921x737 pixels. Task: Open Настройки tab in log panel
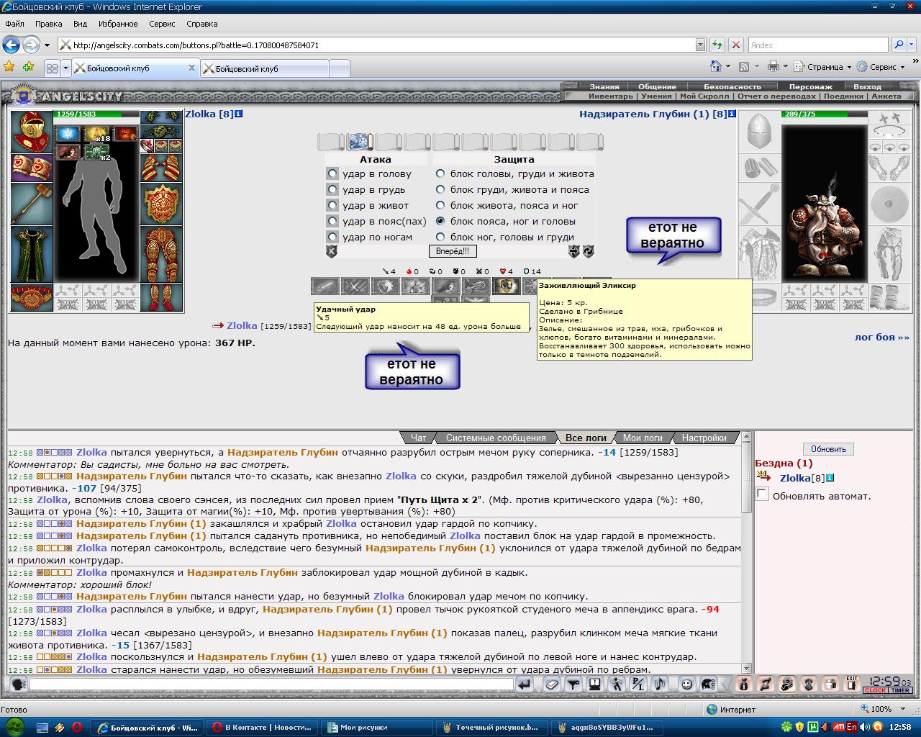click(704, 438)
